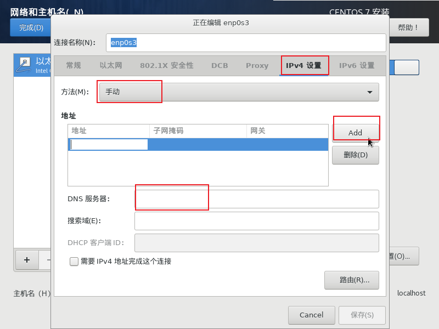Switch to the IPv6 设置 tab
Image resolution: width=439 pixels, height=329 pixels.
click(x=357, y=65)
